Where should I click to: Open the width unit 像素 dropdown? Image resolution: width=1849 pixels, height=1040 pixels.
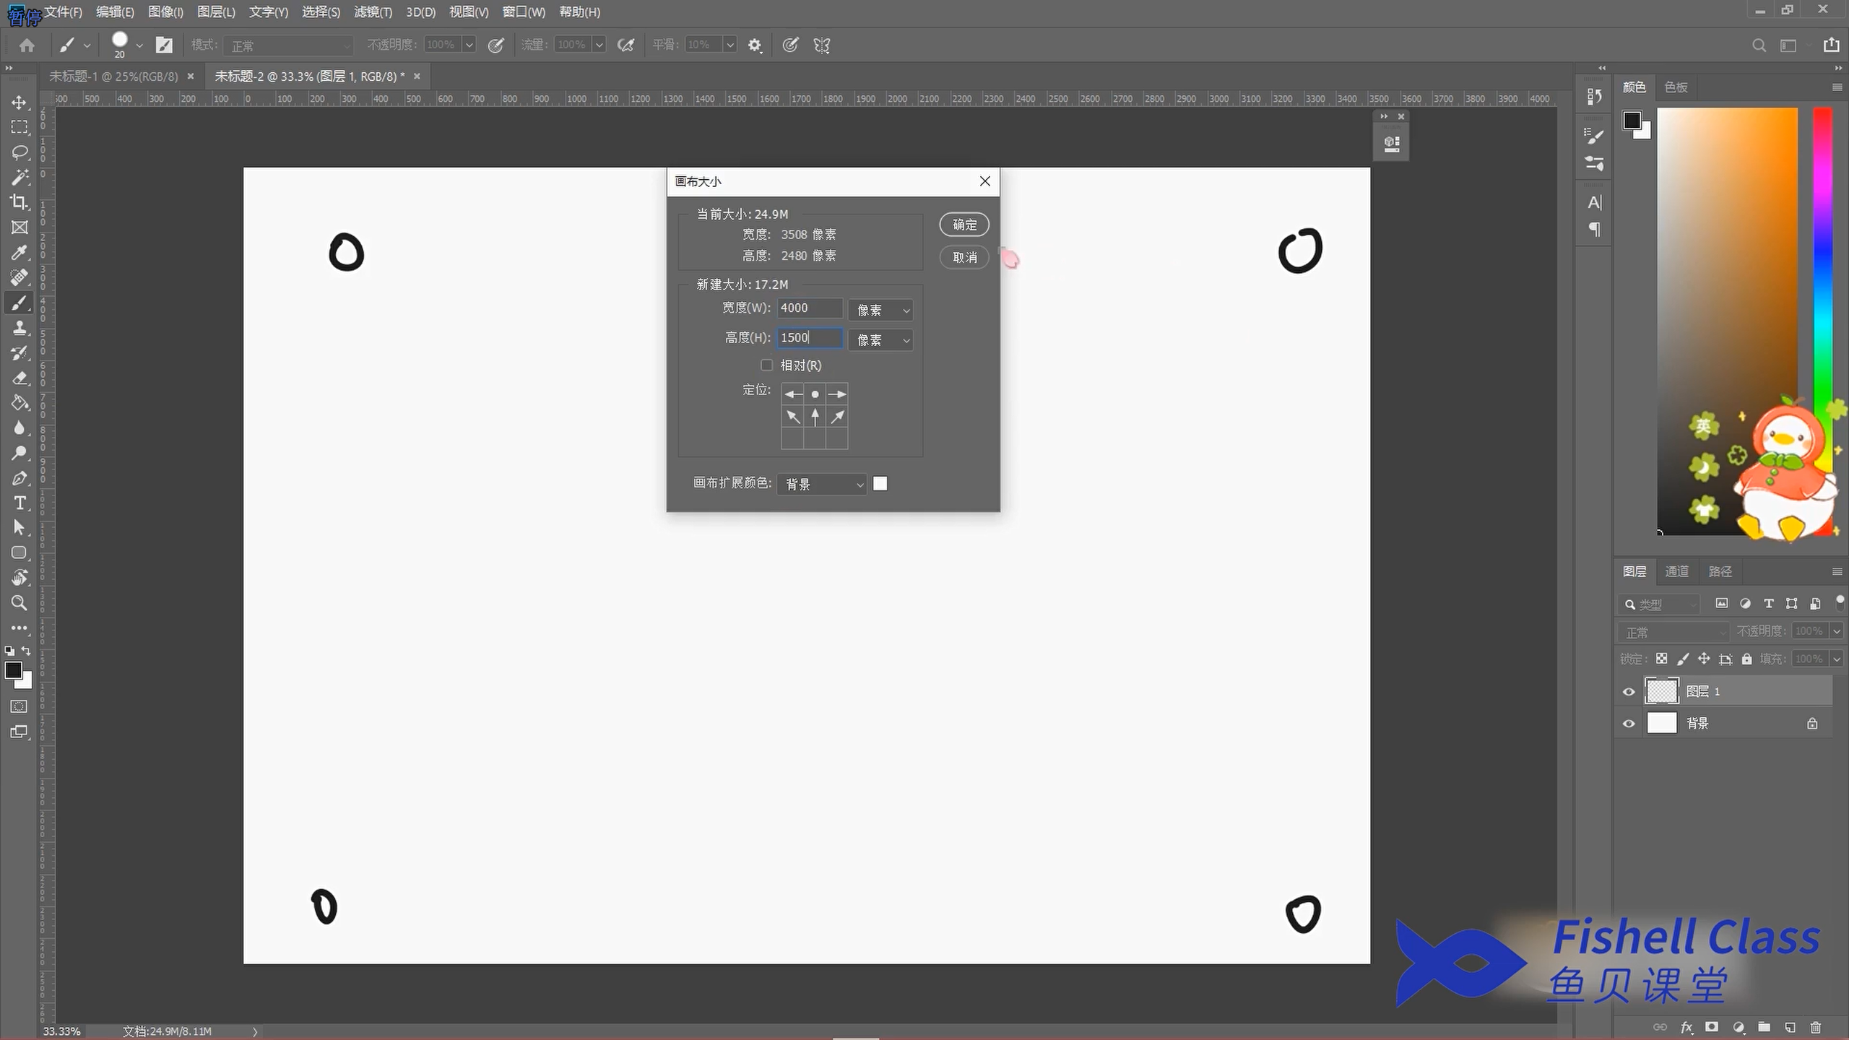880,311
